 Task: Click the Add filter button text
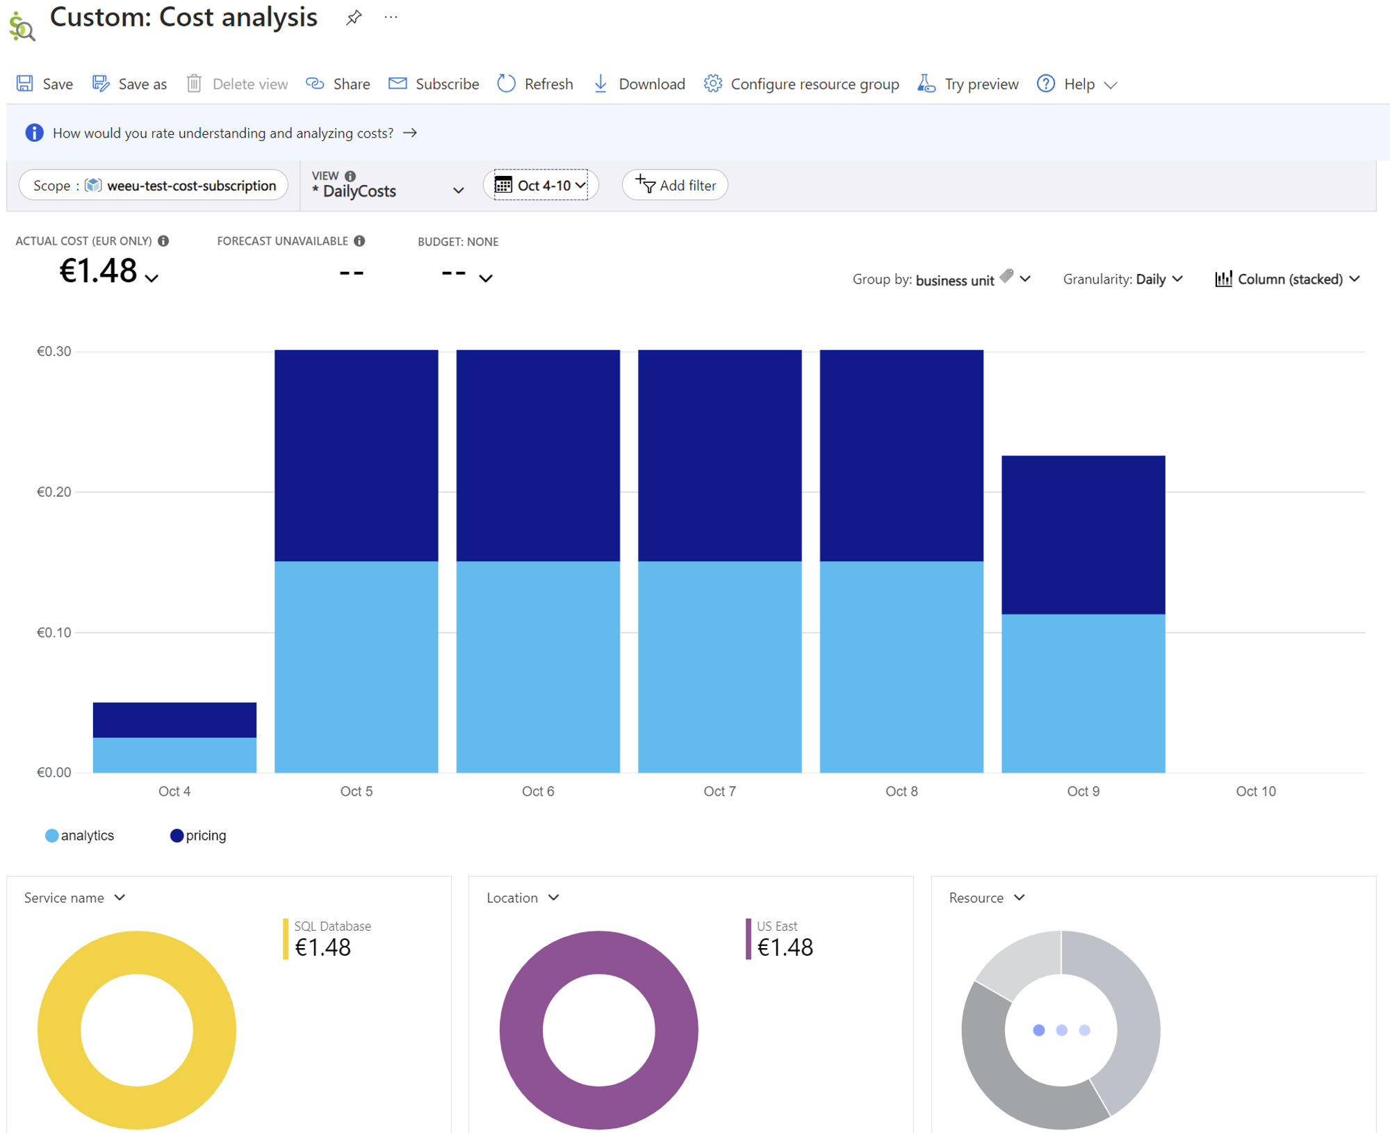(688, 186)
